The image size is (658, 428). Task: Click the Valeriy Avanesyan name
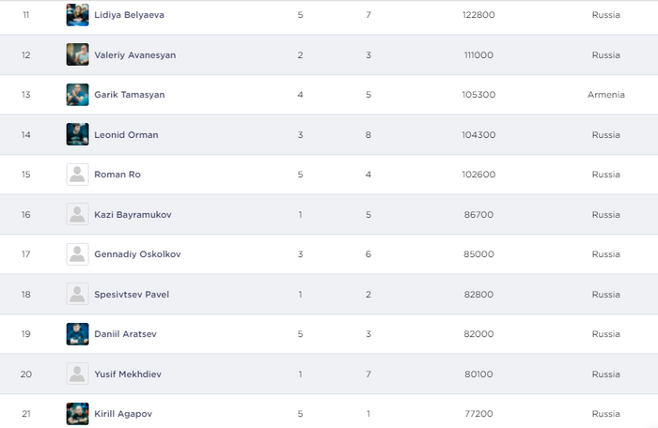click(x=134, y=55)
